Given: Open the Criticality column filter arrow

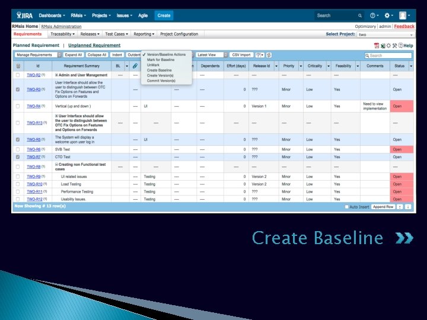Looking at the screenshot, I should [329, 66].
